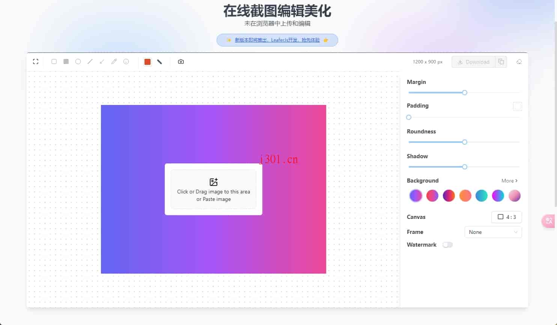Open the red stroke color swatch
557x325 pixels.
click(148, 62)
